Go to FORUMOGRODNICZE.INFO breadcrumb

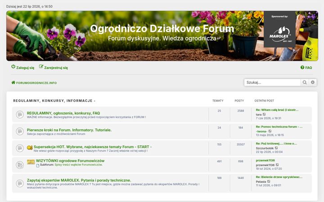coord(36,83)
